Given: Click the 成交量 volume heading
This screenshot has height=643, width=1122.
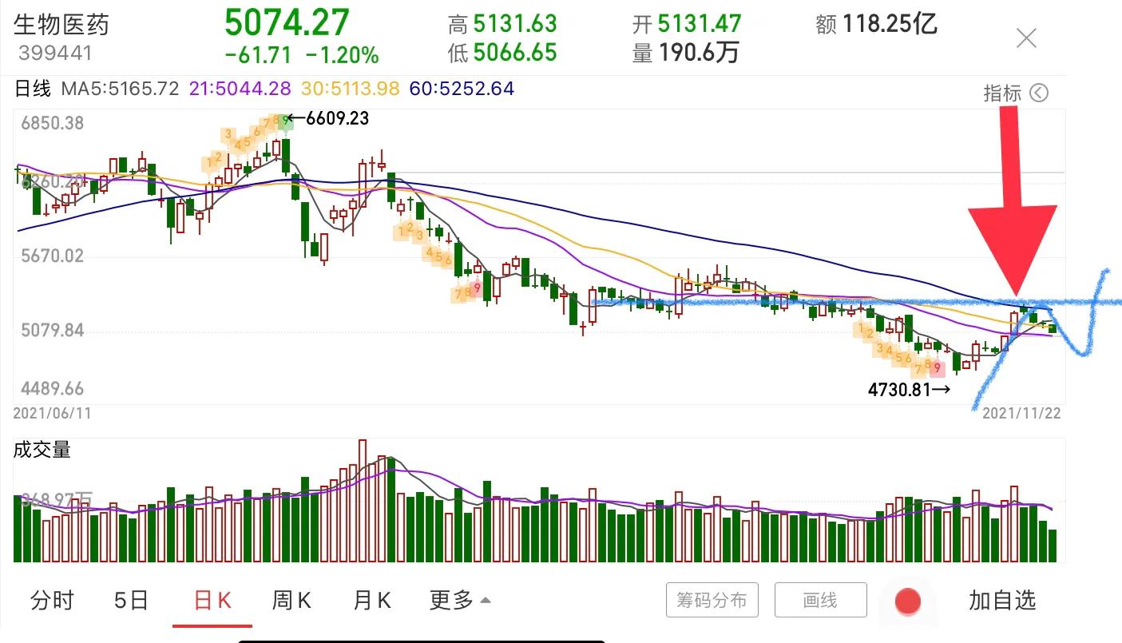Looking at the screenshot, I should click(x=42, y=450).
